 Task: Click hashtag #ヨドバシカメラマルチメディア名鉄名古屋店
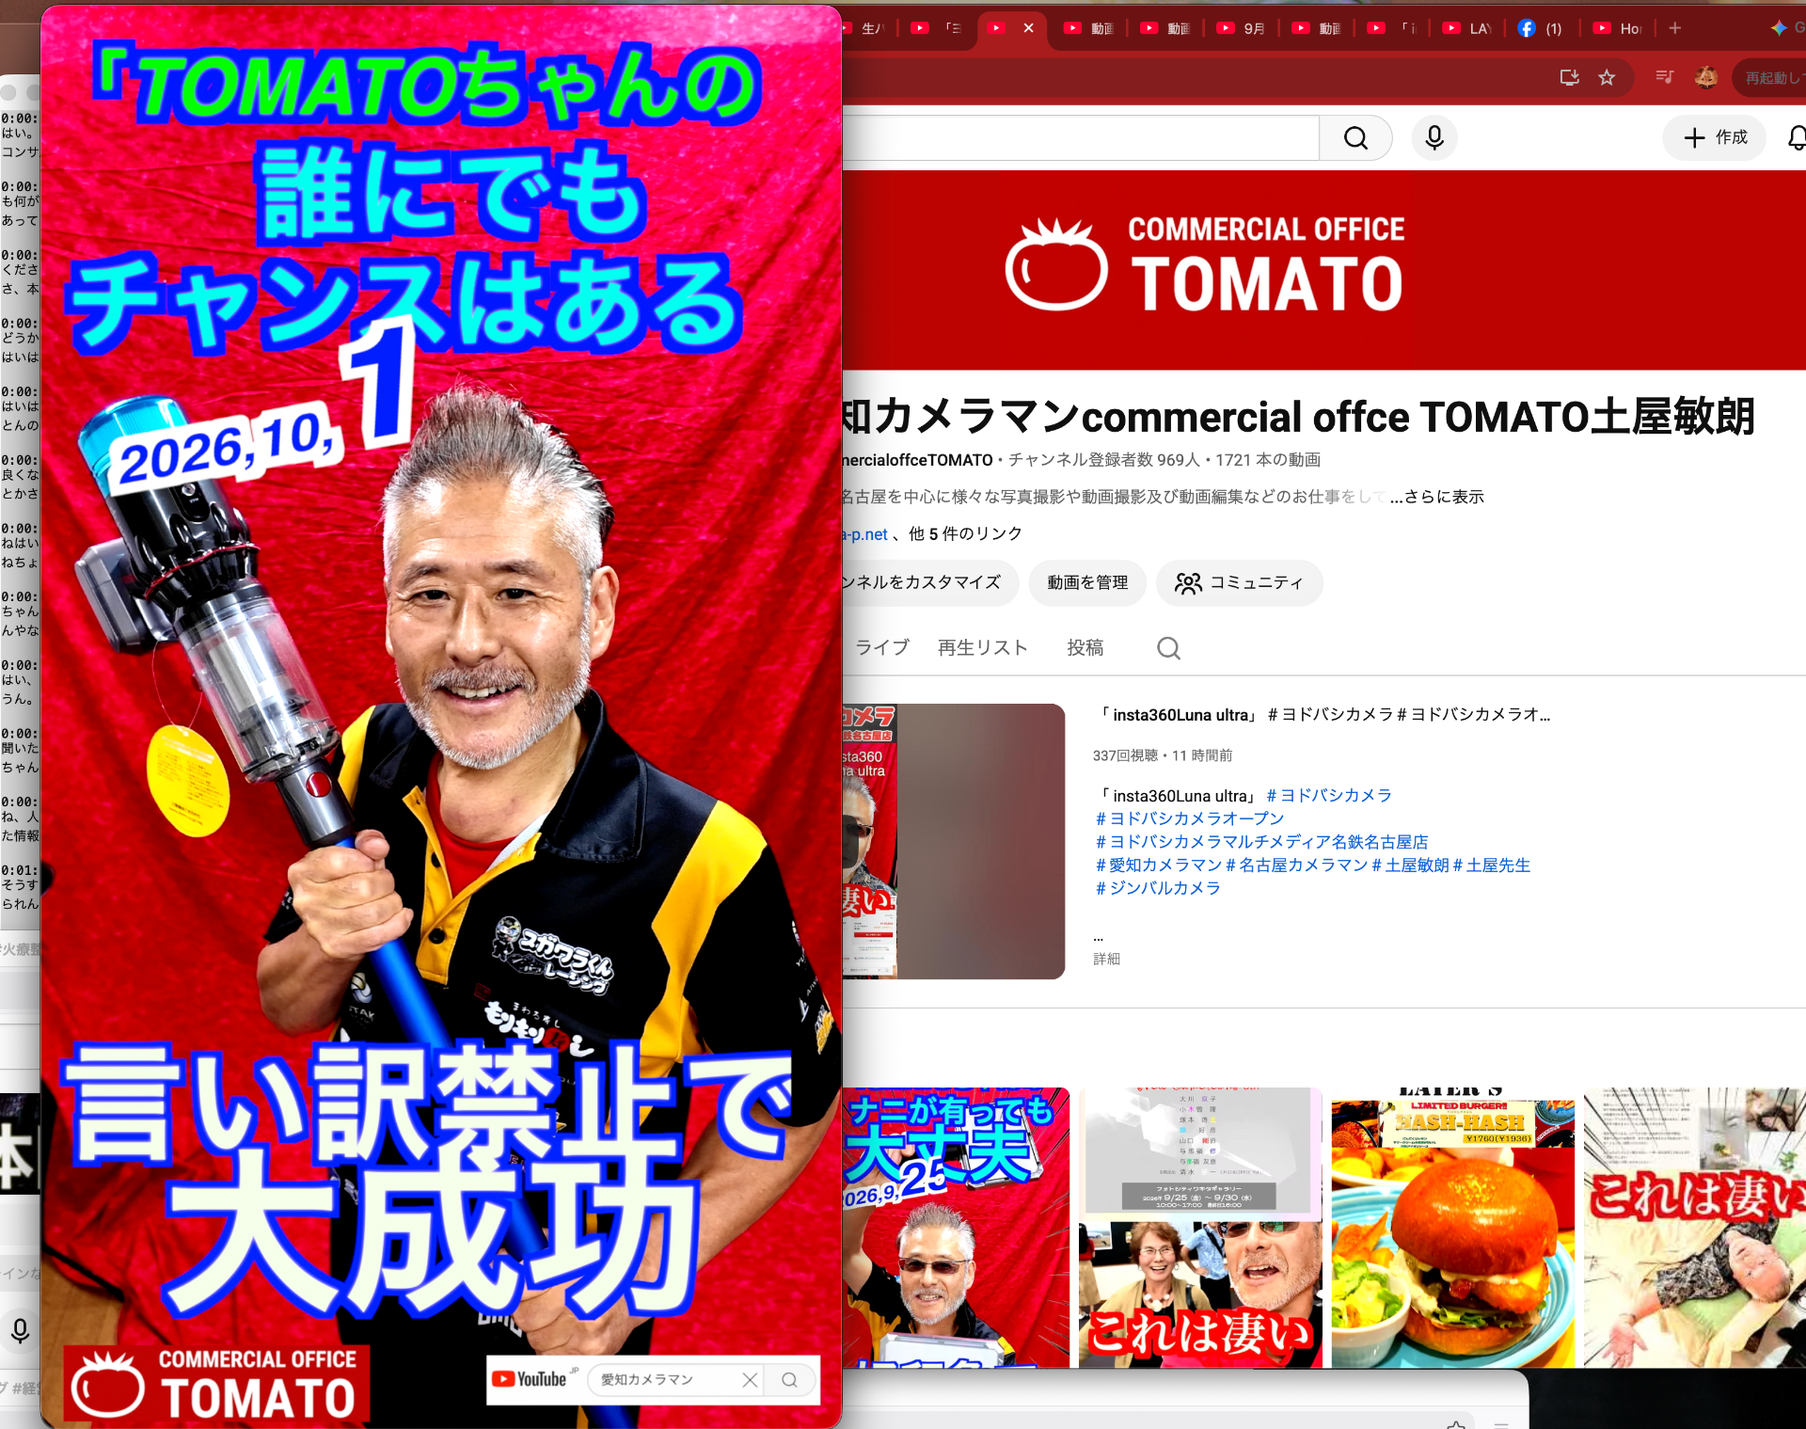tap(1261, 842)
